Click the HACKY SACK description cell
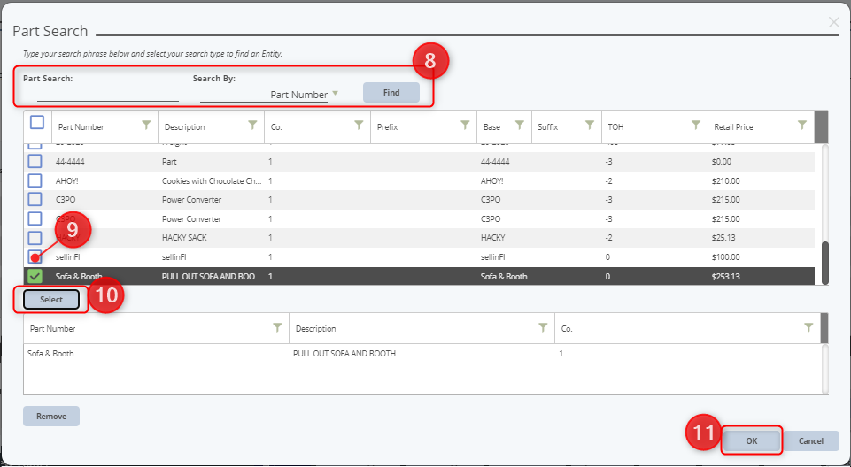 (x=184, y=238)
